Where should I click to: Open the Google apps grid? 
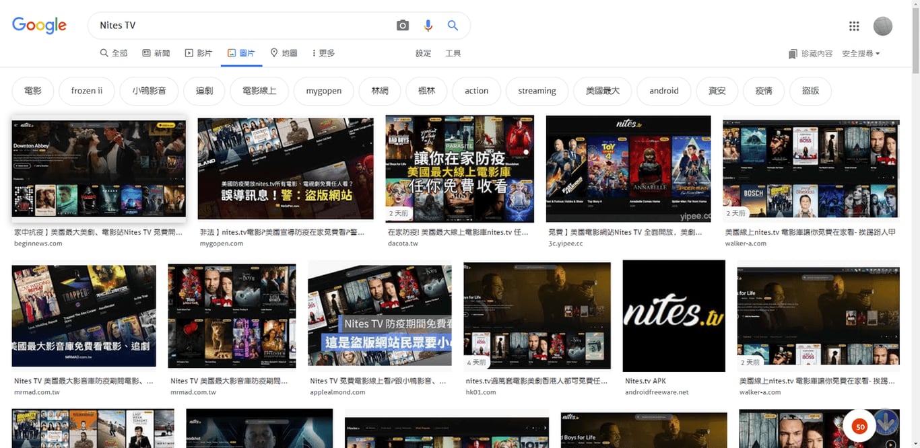pos(854,26)
